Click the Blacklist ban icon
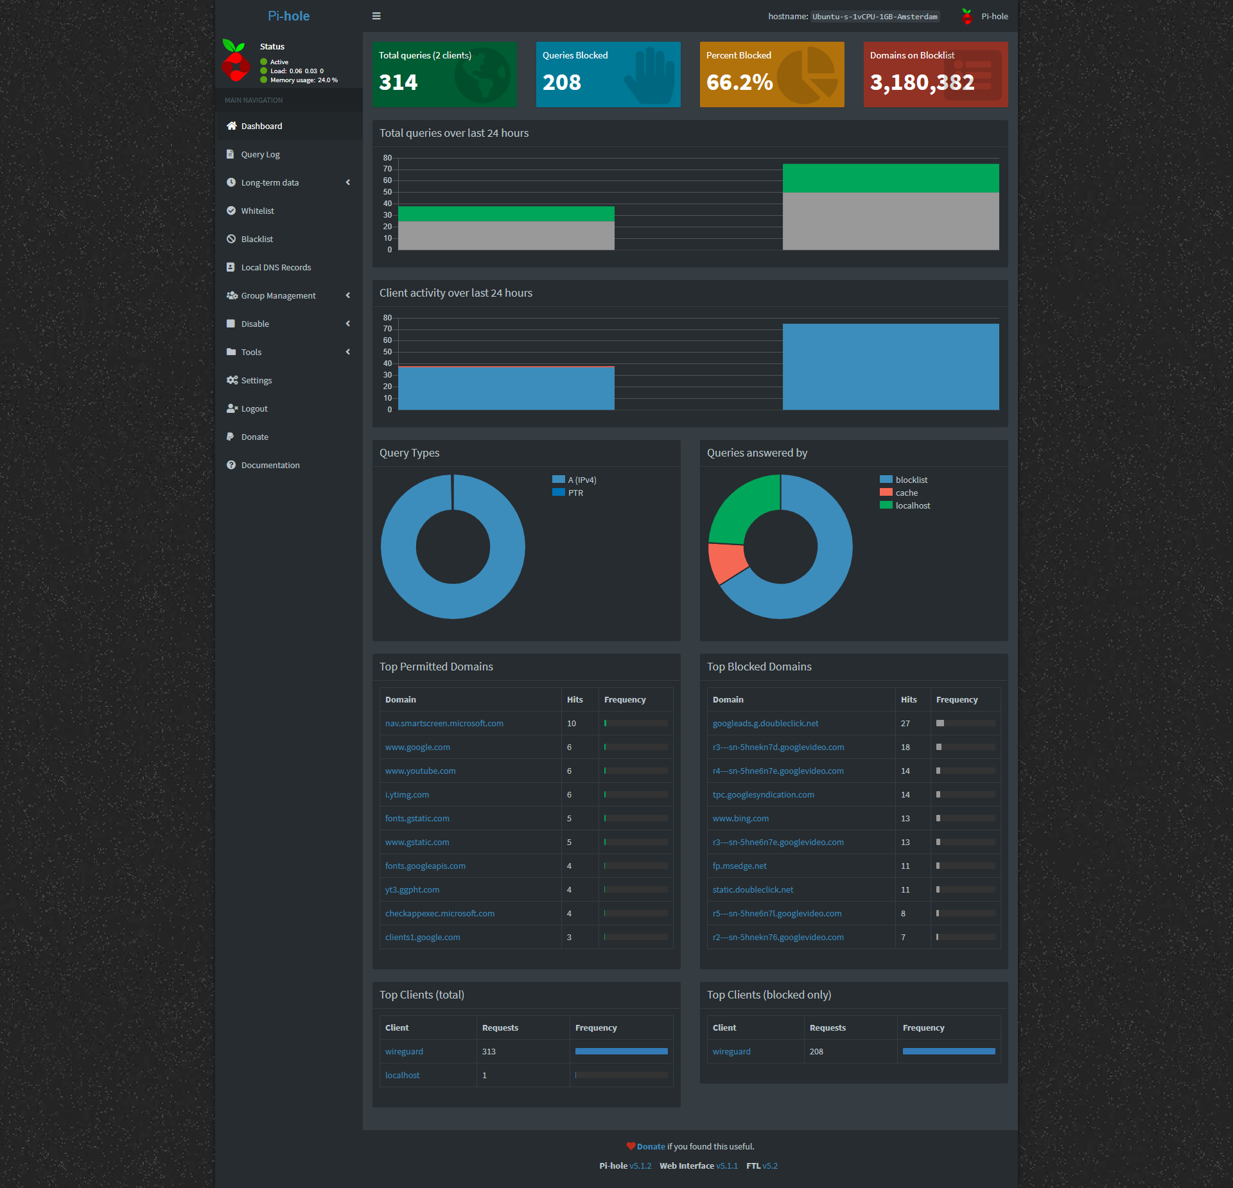The width and height of the screenshot is (1233, 1188). (x=231, y=239)
